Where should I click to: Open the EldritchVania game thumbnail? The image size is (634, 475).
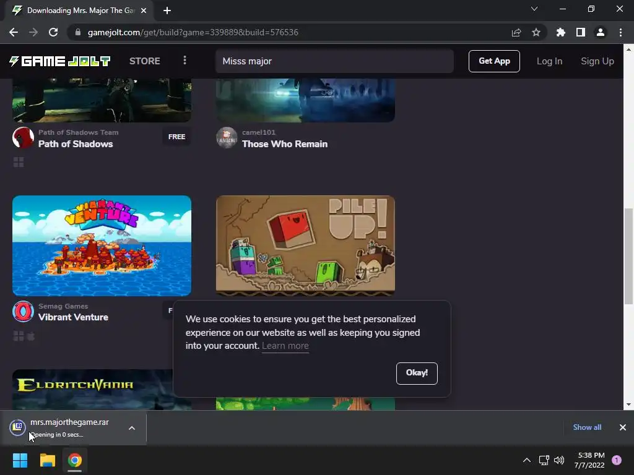pos(93,390)
